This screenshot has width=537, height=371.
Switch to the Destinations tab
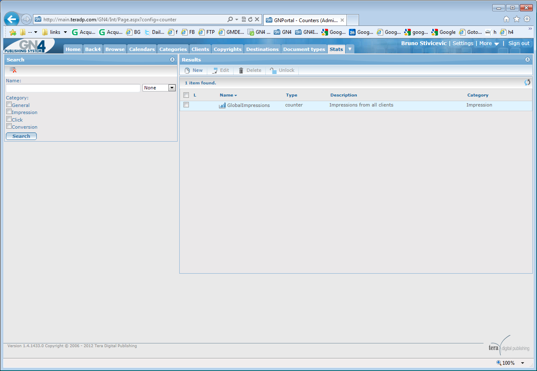tap(262, 49)
